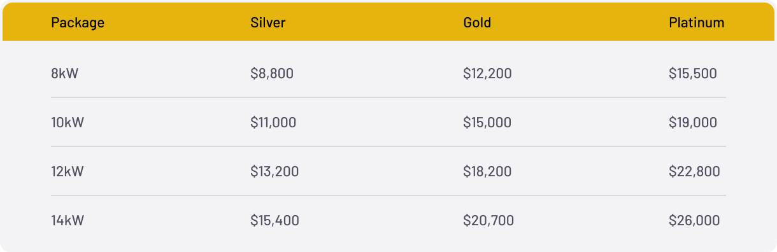
Task: Click the $15,500 Platinum price
Action: click(693, 74)
